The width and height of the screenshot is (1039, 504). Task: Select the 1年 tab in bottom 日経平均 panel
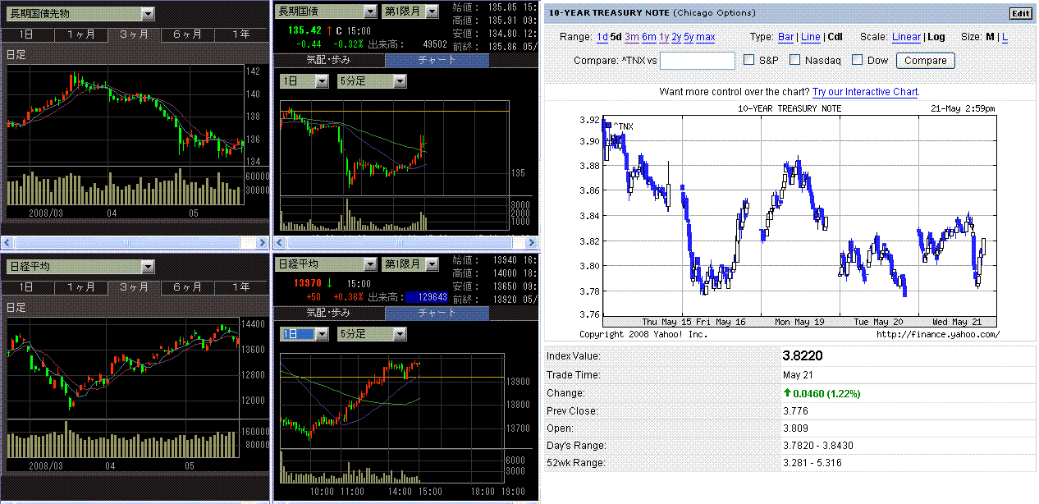240,287
